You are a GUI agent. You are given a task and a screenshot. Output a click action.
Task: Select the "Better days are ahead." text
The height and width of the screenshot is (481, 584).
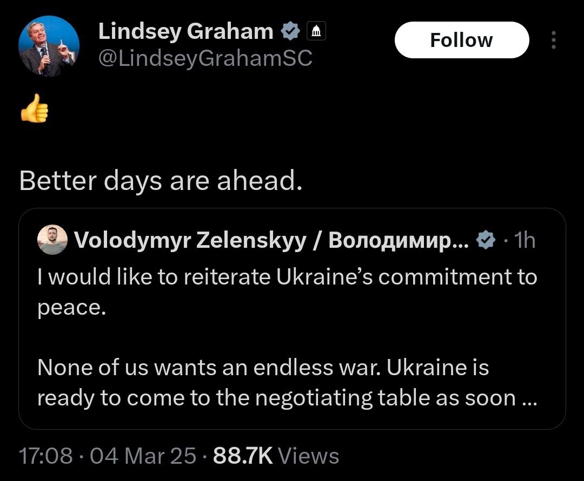(x=161, y=182)
